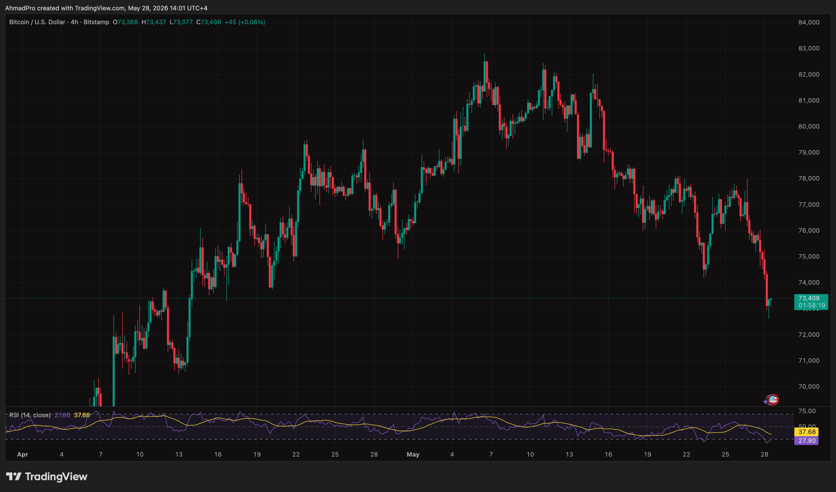Click the 81,000 price scale label
836x492 pixels.
pyautogui.click(x=809, y=100)
